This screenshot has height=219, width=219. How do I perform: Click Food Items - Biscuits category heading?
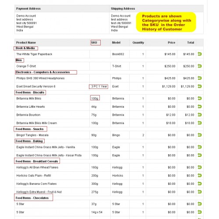click(x=30, y=92)
